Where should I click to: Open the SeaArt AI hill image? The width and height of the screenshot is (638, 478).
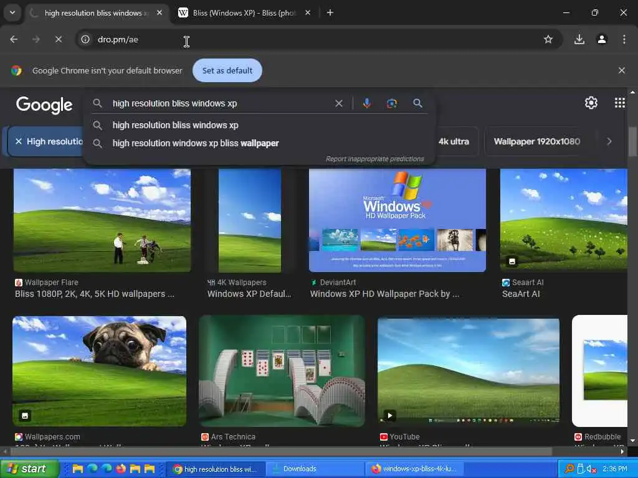tap(563, 220)
